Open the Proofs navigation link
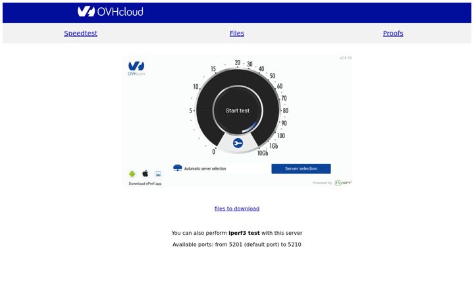Viewport: 474px width, 296px height. pos(393,34)
